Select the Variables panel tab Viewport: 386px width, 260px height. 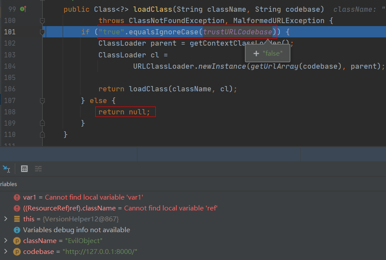pos(8,184)
